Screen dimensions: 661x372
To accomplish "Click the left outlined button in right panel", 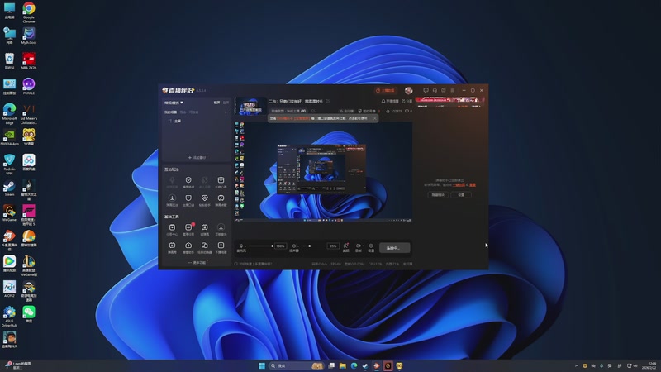I will tap(438, 195).
